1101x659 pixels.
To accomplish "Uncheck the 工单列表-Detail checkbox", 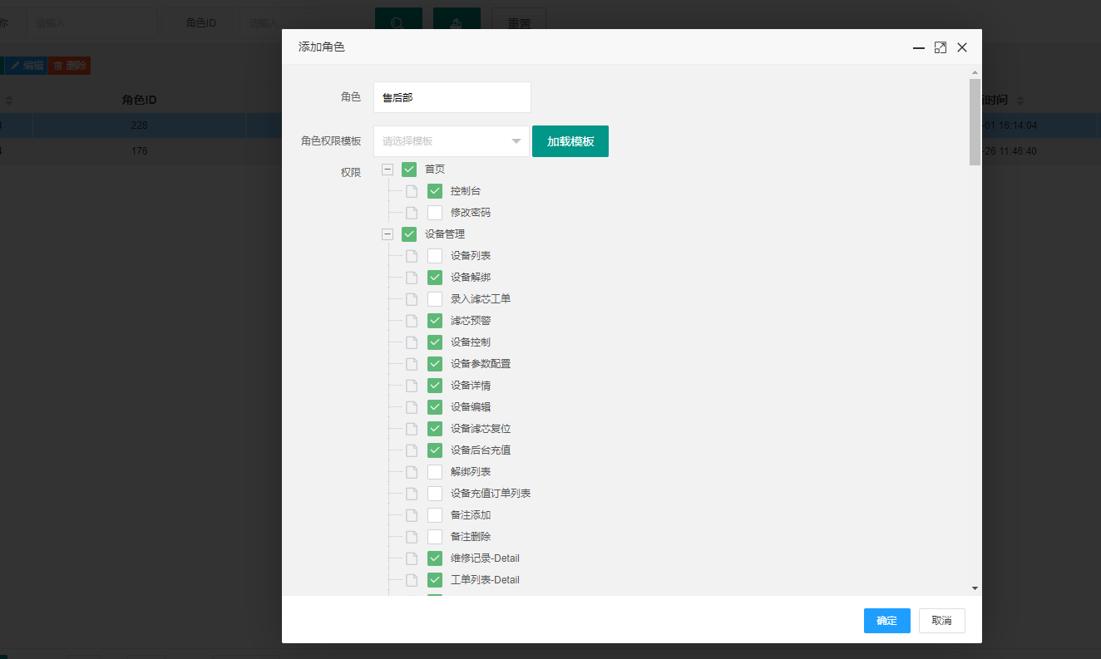I will pos(435,580).
